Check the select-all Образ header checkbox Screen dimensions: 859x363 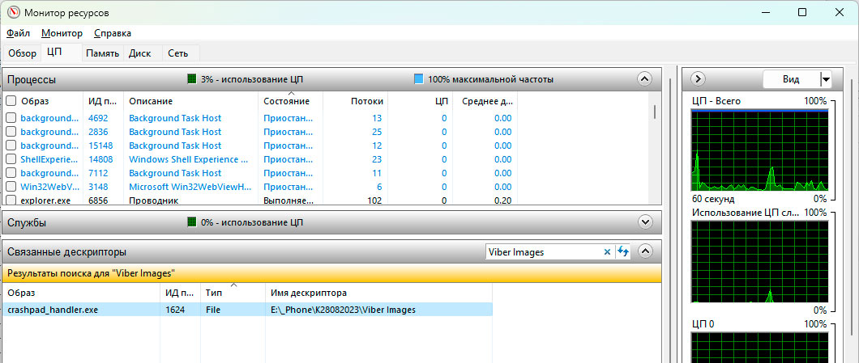coord(11,101)
